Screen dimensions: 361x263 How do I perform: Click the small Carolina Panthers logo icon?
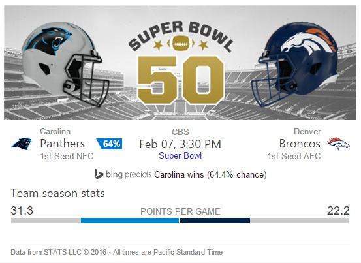[x=21, y=144]
